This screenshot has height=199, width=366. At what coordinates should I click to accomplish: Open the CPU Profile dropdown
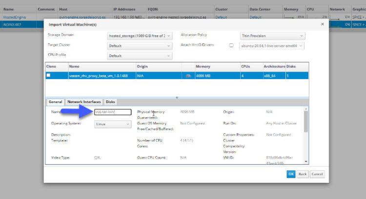(x=140, y=56)
